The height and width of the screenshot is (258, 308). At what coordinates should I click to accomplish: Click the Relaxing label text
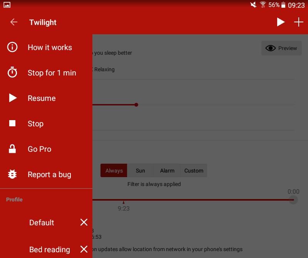coord(104,69)
